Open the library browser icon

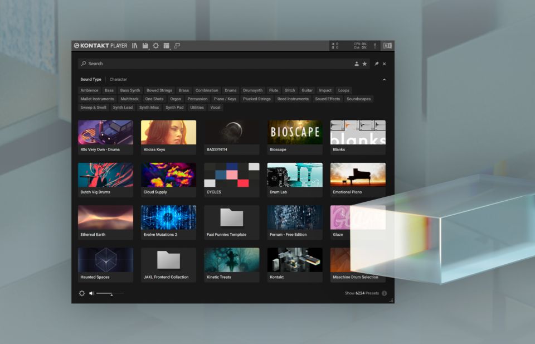click(135, 46)
